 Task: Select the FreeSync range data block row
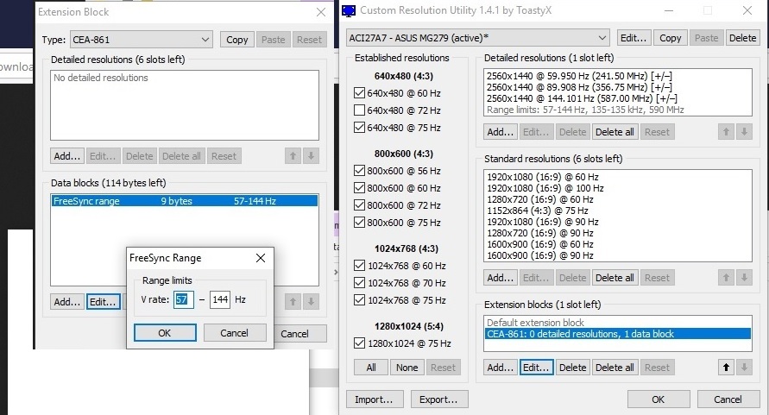click(x=185, y=201)
